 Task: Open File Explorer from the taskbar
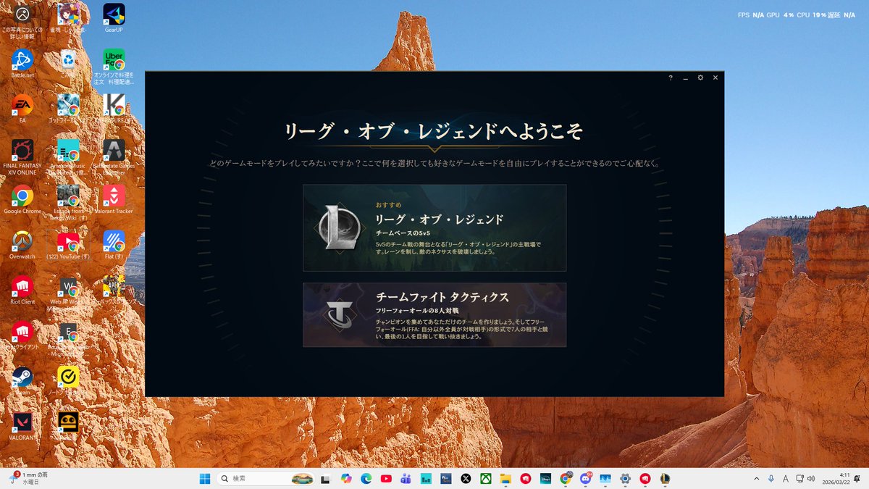pyautogui.click(x=505, y=478)
